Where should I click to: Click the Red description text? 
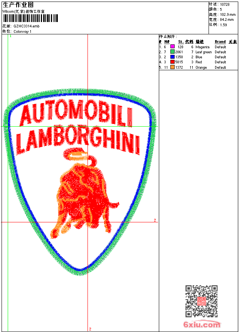pyautogui.click(x=199, y=62)
